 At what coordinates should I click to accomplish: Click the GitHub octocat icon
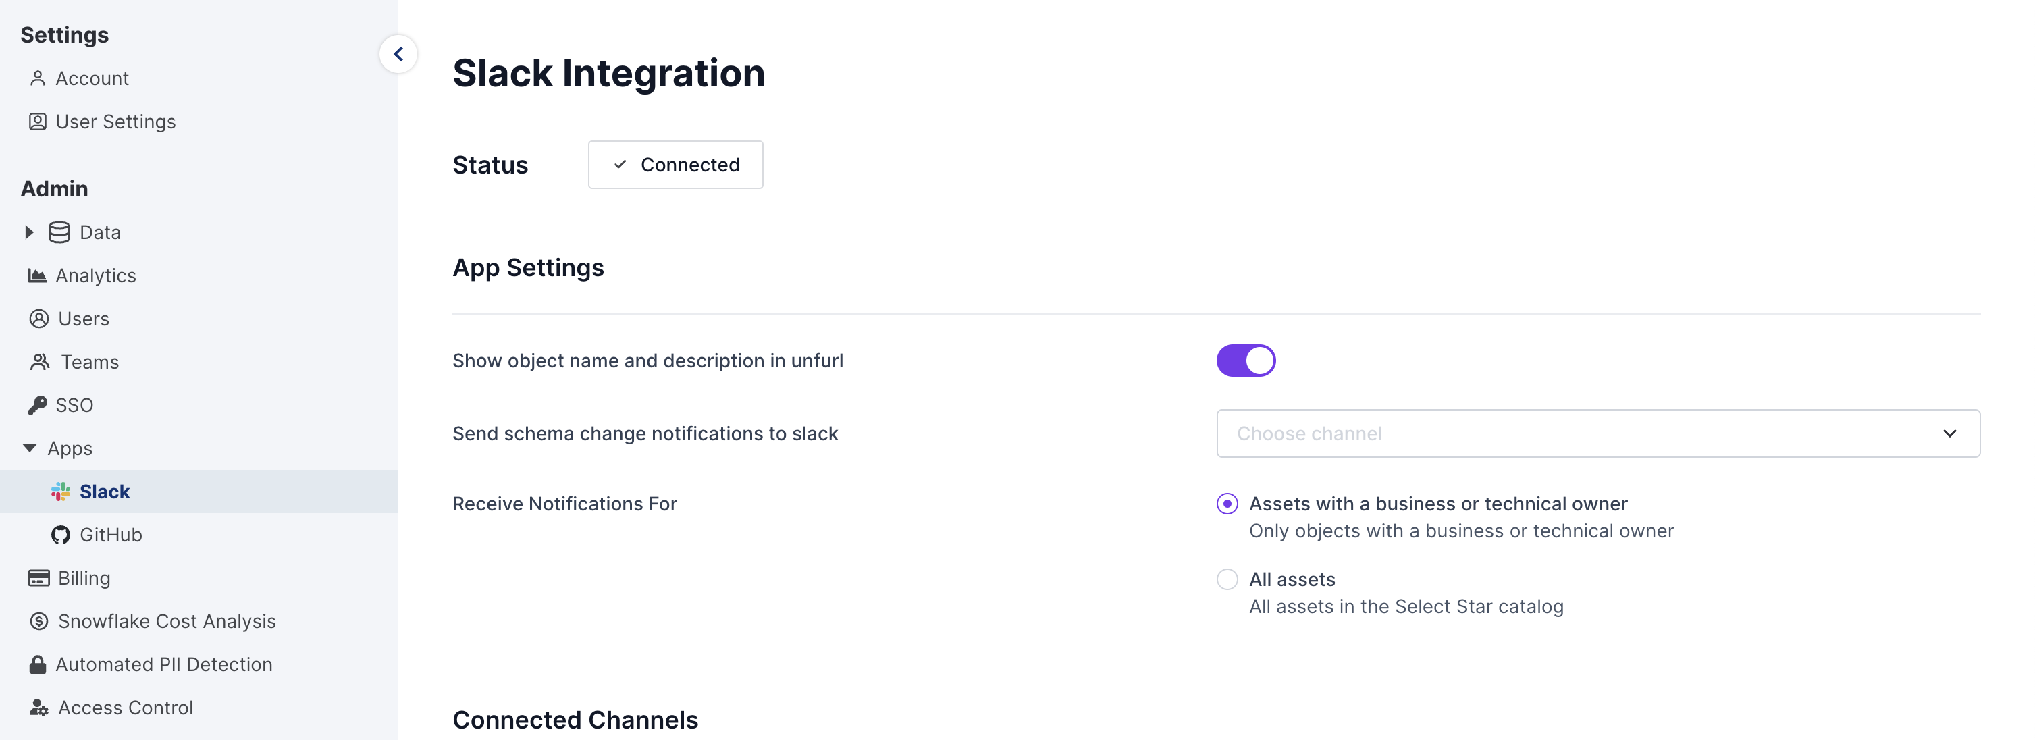pyautogui.click(x=61, y=535)
